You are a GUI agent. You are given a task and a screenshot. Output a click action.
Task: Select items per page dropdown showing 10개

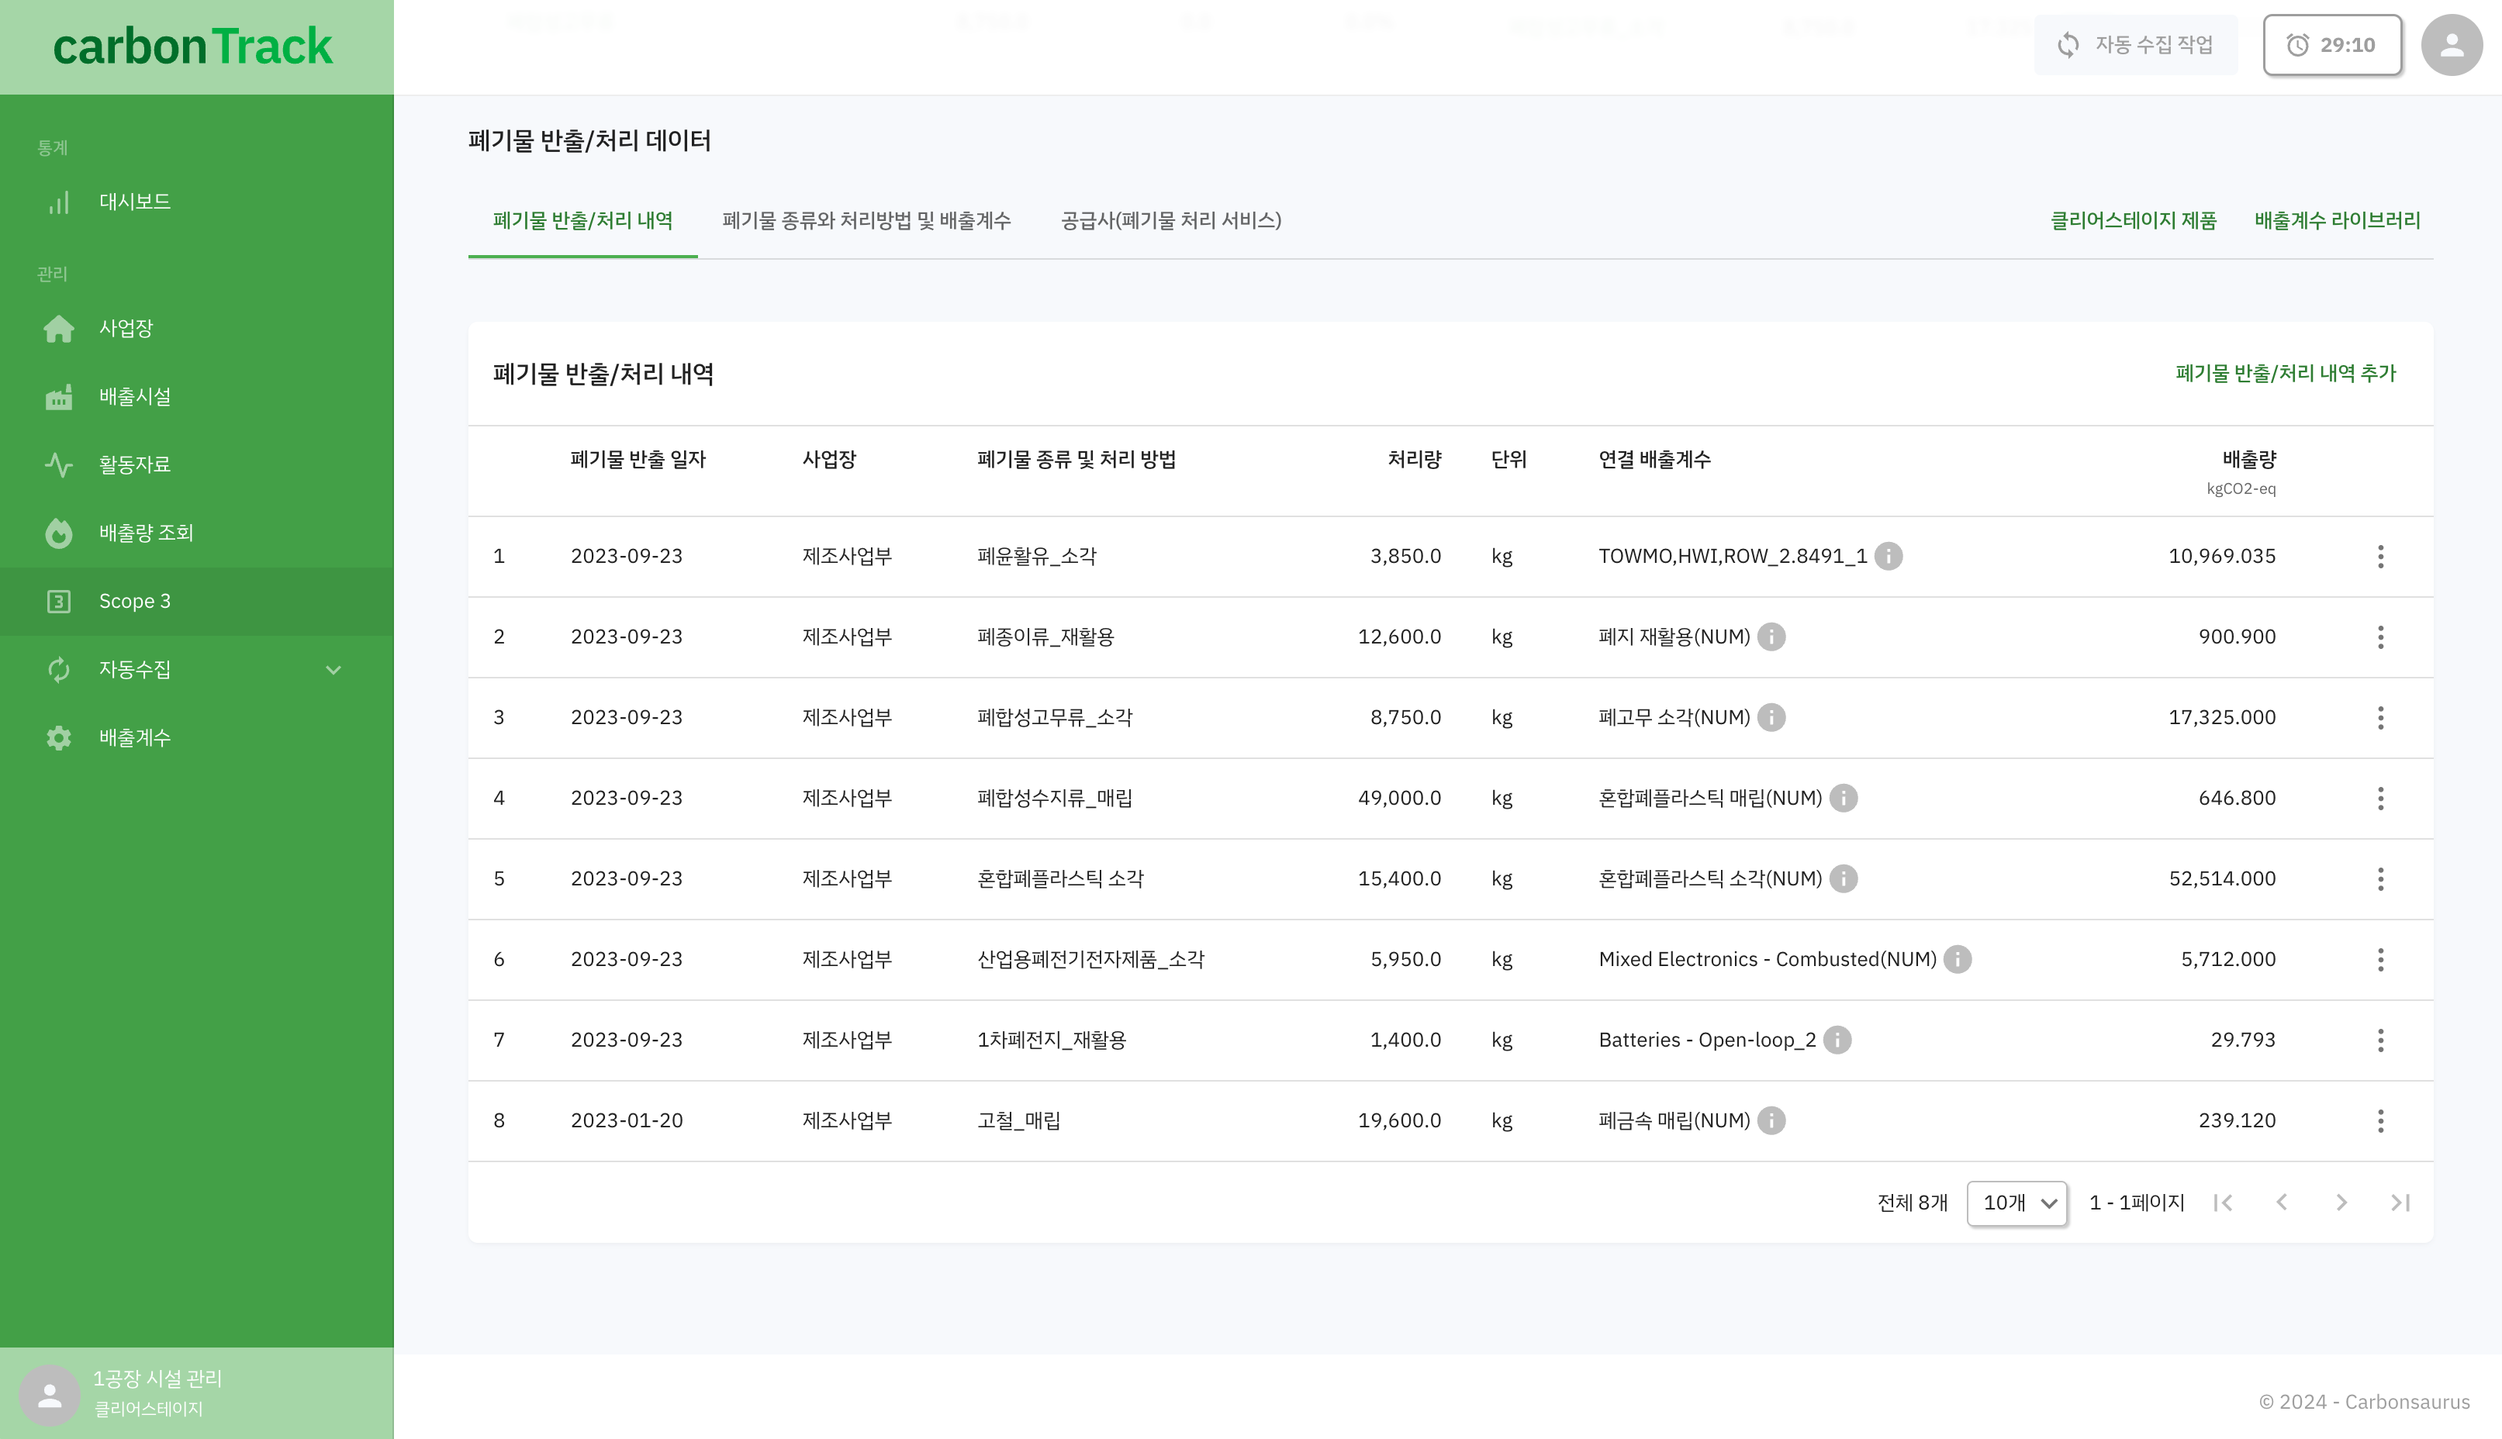[2016, 1202]
